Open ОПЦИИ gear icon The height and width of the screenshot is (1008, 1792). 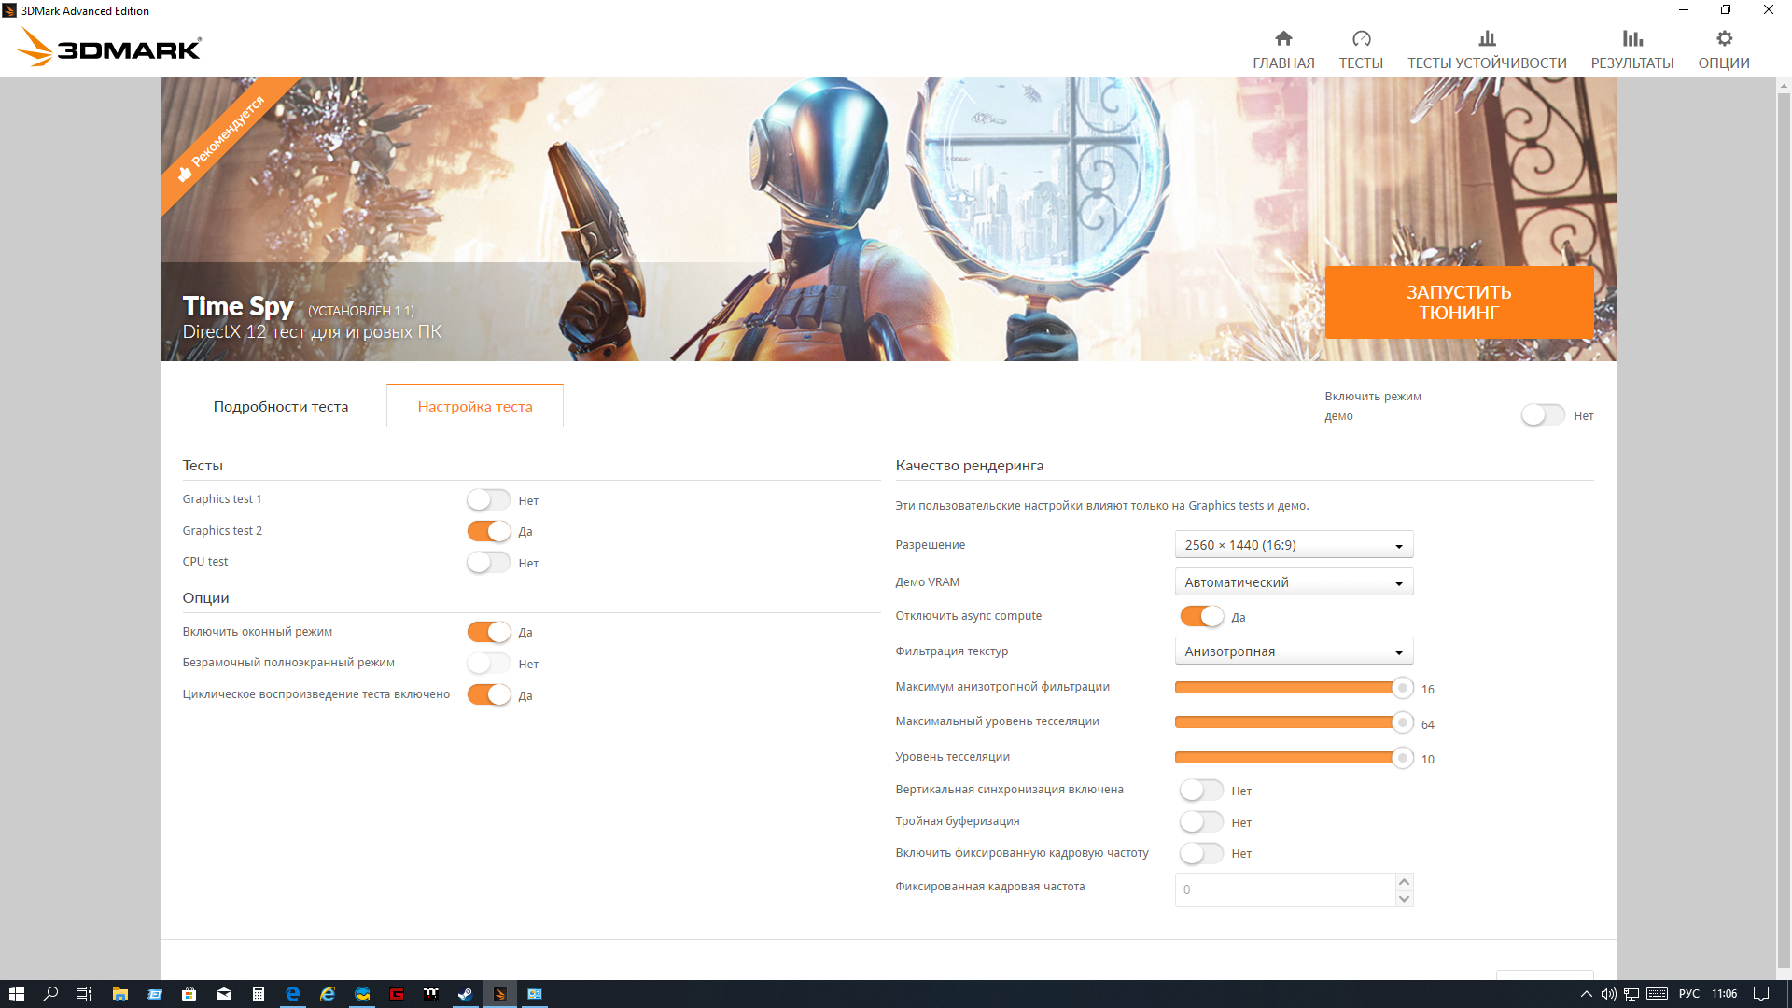pos(1724,39)
